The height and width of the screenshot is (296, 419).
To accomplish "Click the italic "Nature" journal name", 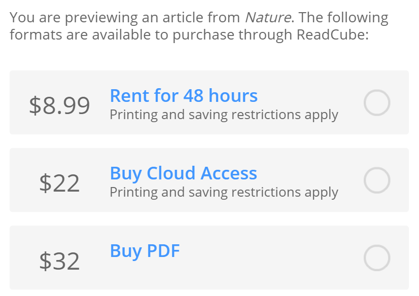I will pos(268,18).
